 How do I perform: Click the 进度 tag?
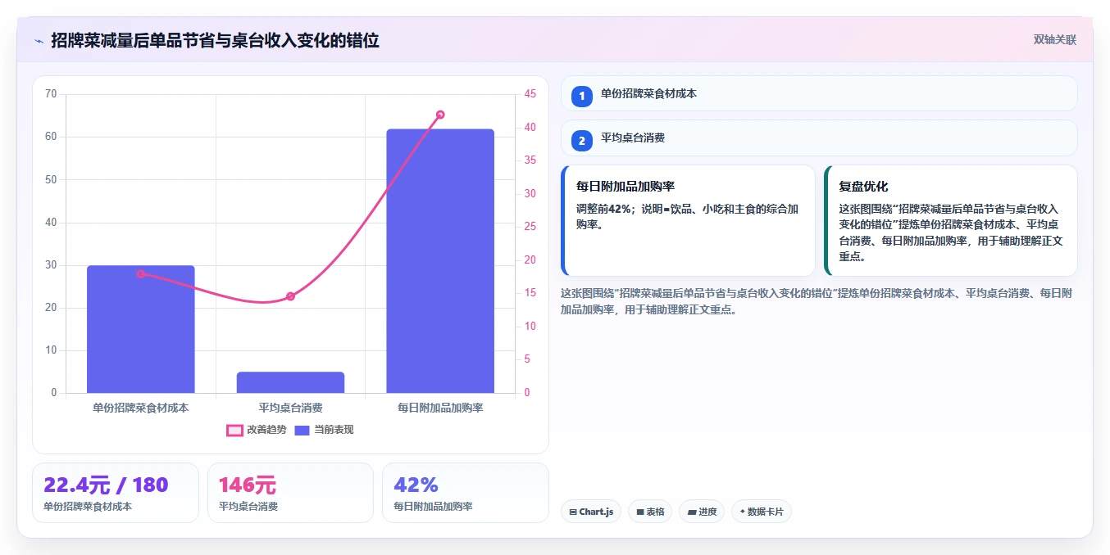click(x=702, y=512)
